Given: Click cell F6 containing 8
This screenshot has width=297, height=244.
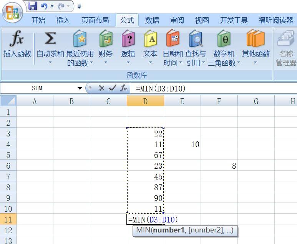Looking at the screenshot, I should point(219,166).
